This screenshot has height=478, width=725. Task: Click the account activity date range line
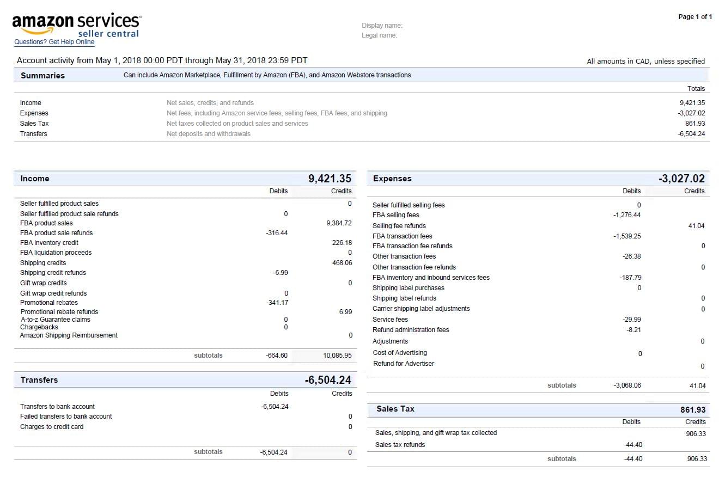162,60
